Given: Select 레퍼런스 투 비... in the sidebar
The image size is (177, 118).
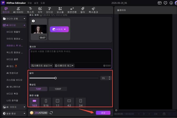Looking at the screenshot, I should [14, 46].
